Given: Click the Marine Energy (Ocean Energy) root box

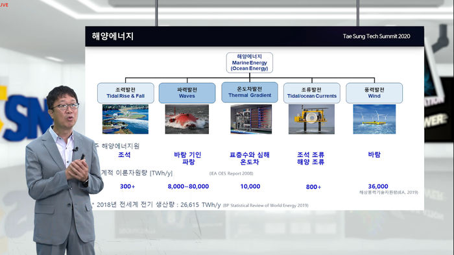Looking at the screenshot, I should (x=249, y=62).
